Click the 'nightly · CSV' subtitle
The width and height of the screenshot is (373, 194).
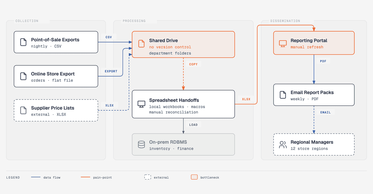click(46, 46)
